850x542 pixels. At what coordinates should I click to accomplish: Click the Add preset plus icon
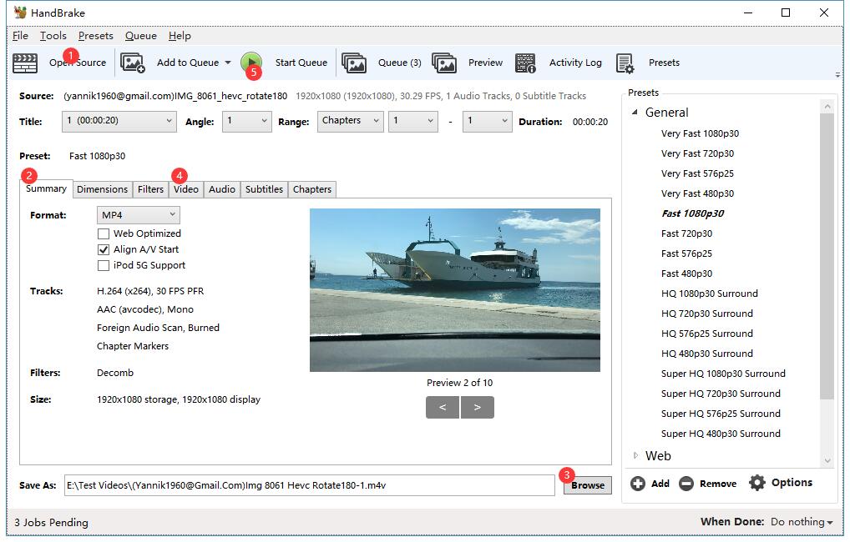pos(638,484)
